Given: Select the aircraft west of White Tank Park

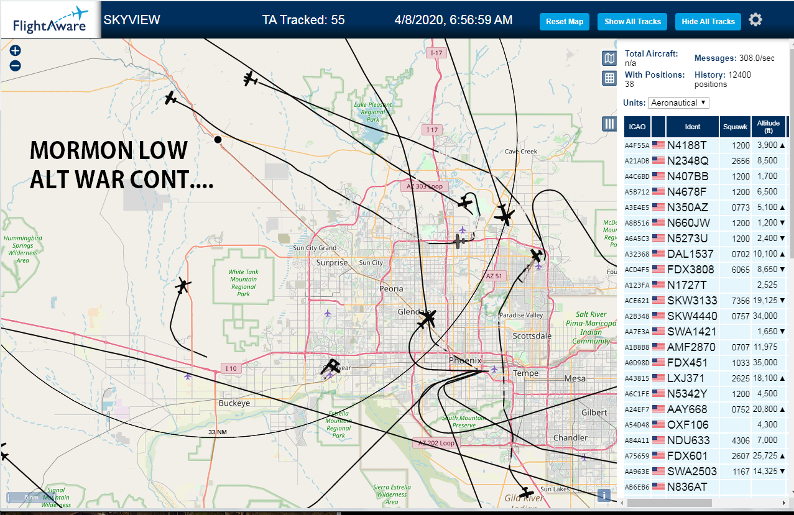Looking at the screenshot, I should click(x=182, y=286).
